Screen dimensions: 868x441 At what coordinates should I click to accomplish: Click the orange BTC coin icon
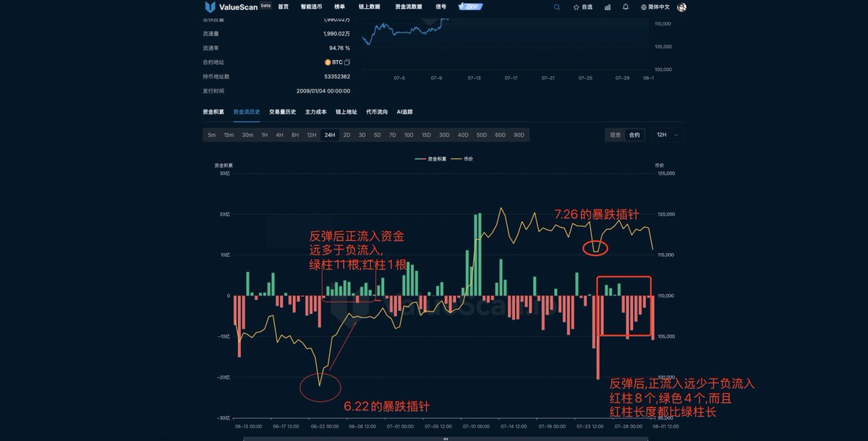[328, 62]
